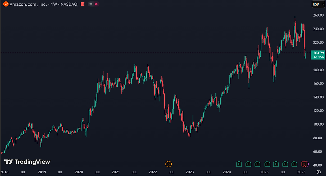Click the red flag marker next to NASDAQ

[x=82, y=4]
